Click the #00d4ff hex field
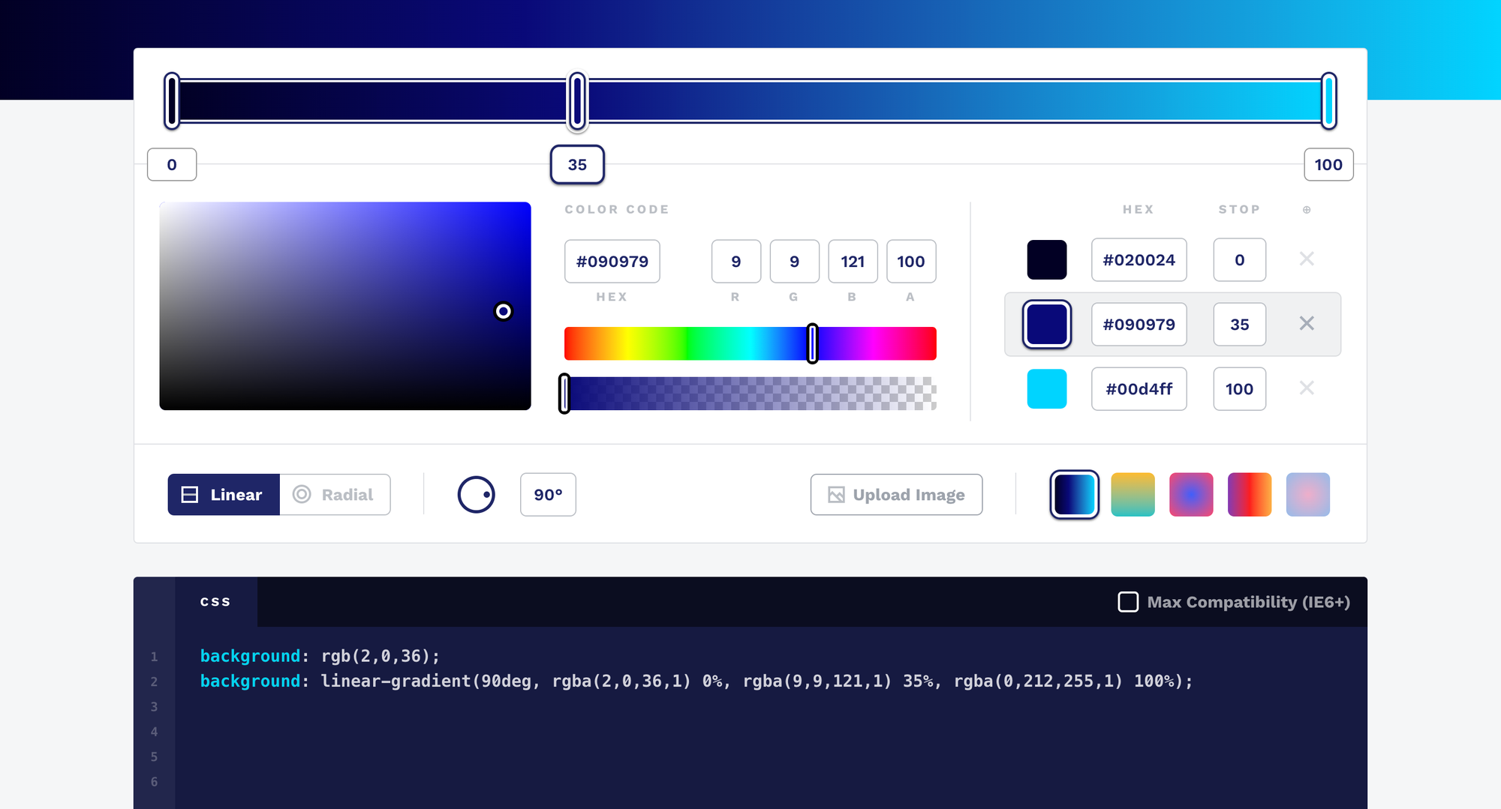Screen dimensions: 1501x809 (1139, 389)
